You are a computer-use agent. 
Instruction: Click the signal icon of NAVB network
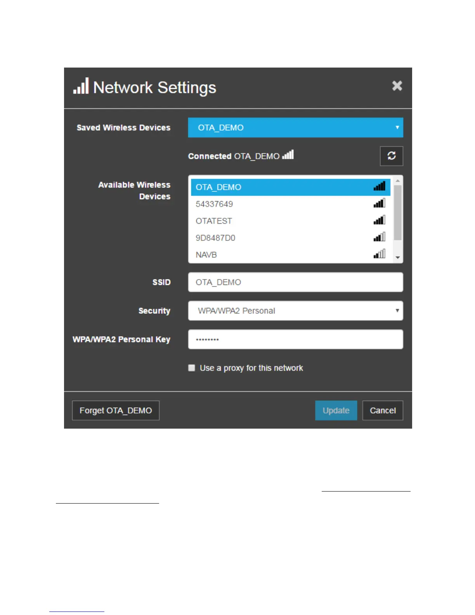(379, 254)
